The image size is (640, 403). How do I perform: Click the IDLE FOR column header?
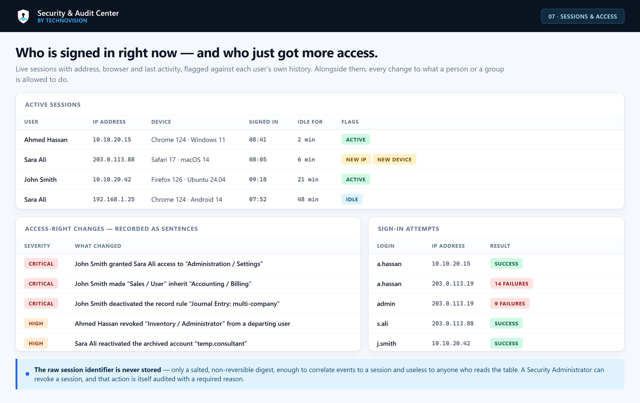click(310, 122)
